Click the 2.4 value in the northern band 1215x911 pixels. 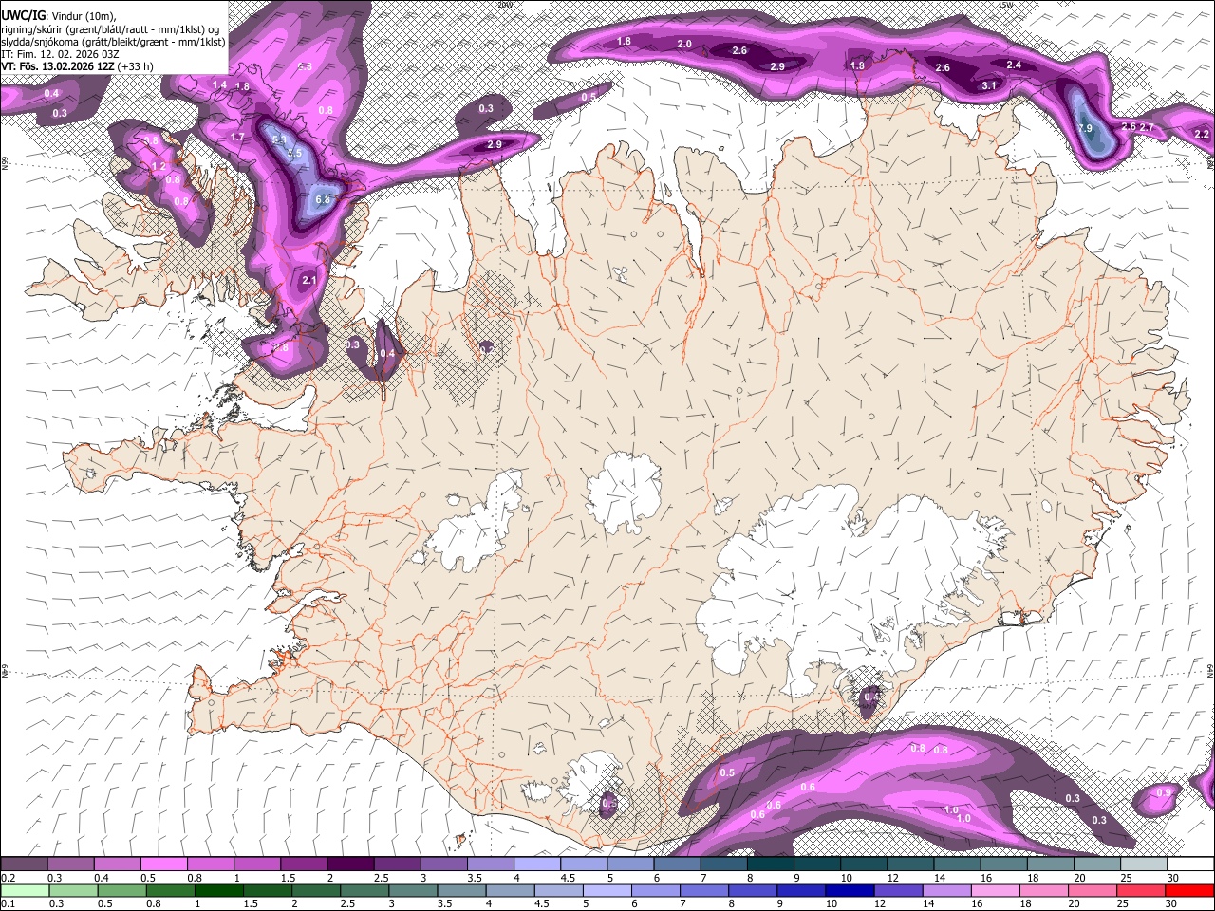click(1014, 65)
